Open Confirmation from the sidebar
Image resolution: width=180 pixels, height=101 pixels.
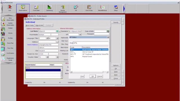pos(8,54)
